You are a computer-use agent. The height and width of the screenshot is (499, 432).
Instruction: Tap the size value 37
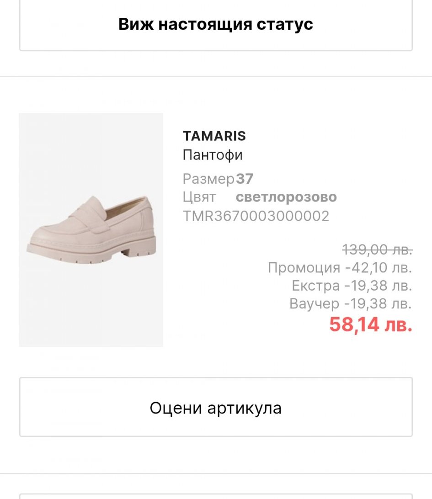[245, 179]
